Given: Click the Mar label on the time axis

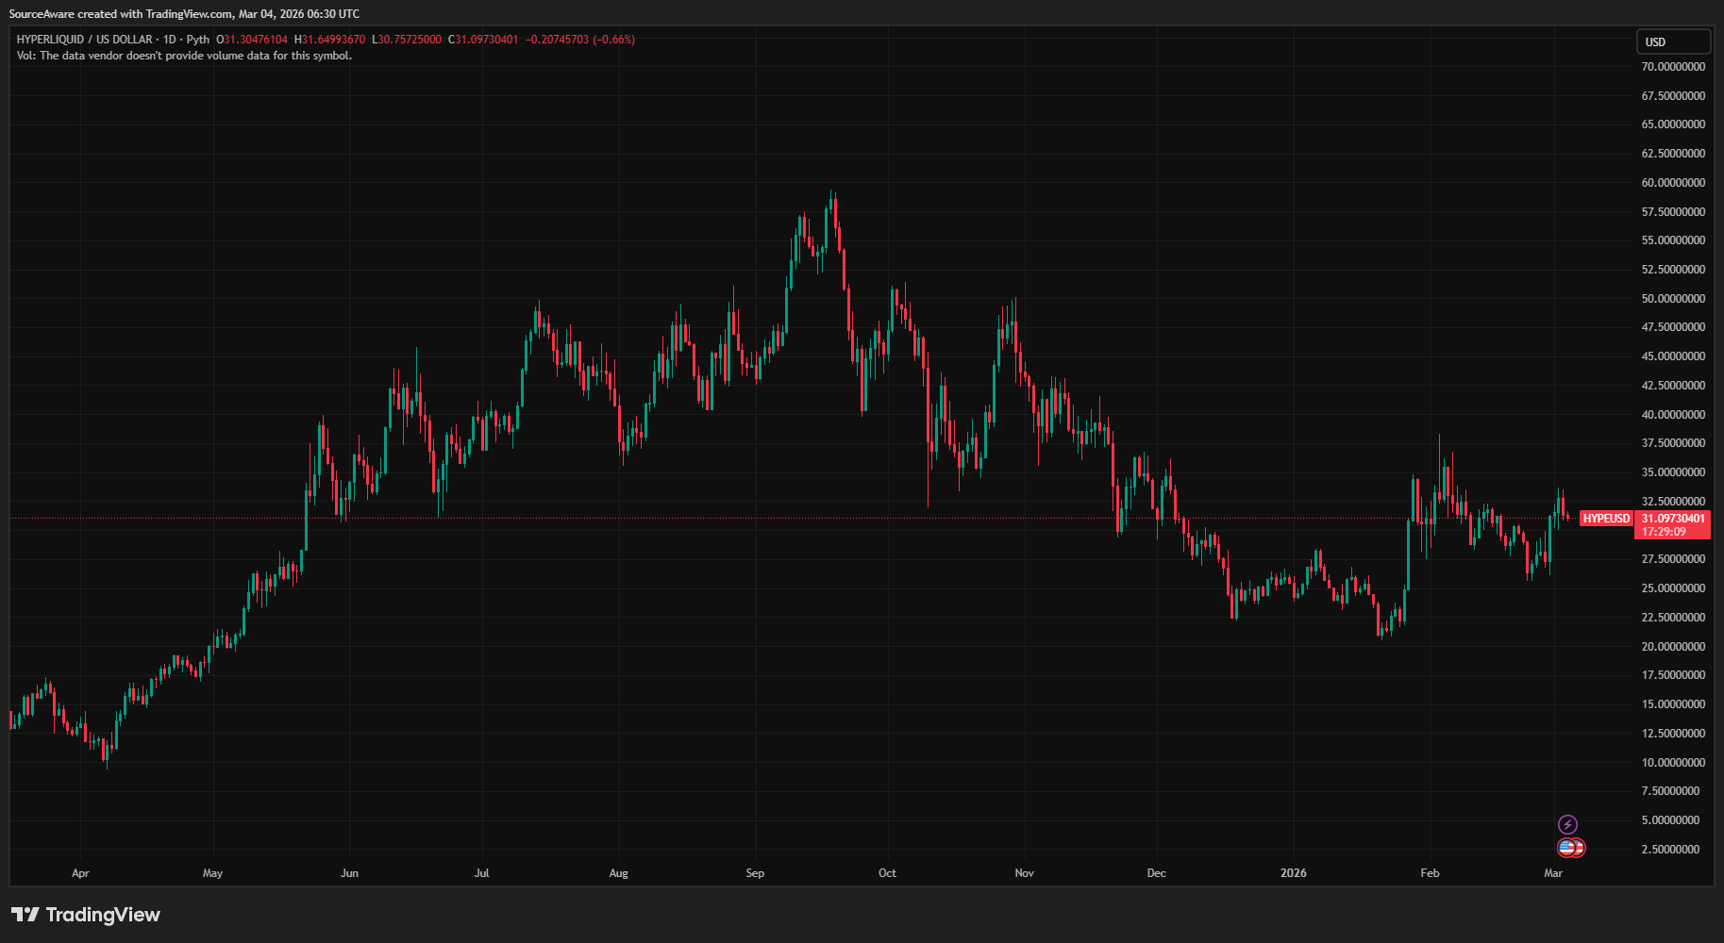Looking at the screenshot, I should tap(1555, 873).
